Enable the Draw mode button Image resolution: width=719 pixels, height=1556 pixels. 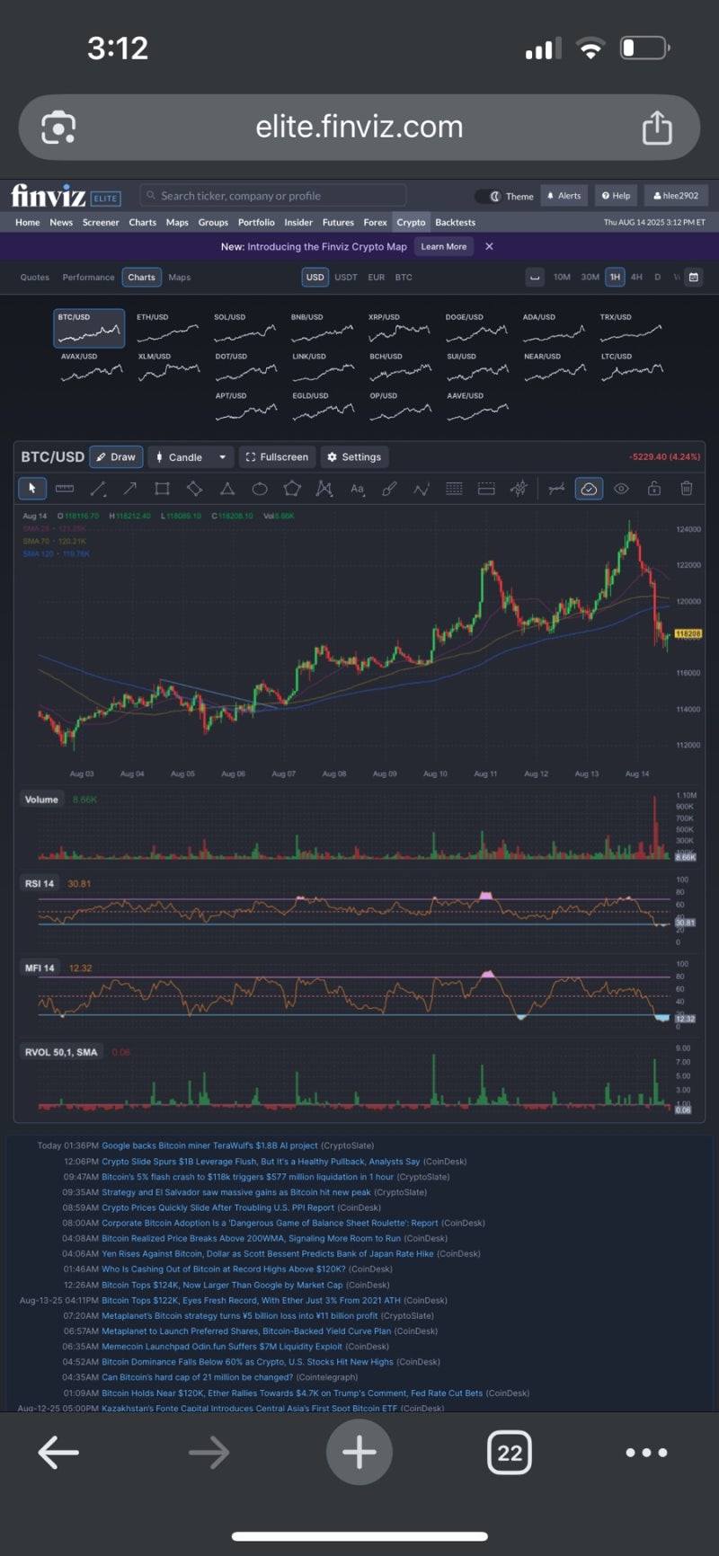(x=116, y=457)
